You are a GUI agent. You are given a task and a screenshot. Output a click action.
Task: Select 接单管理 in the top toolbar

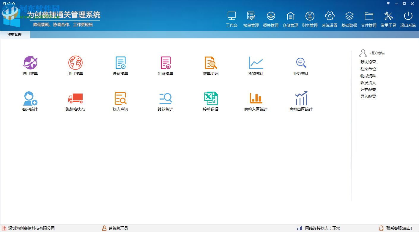pyautogui.click(x=251, y=19)
